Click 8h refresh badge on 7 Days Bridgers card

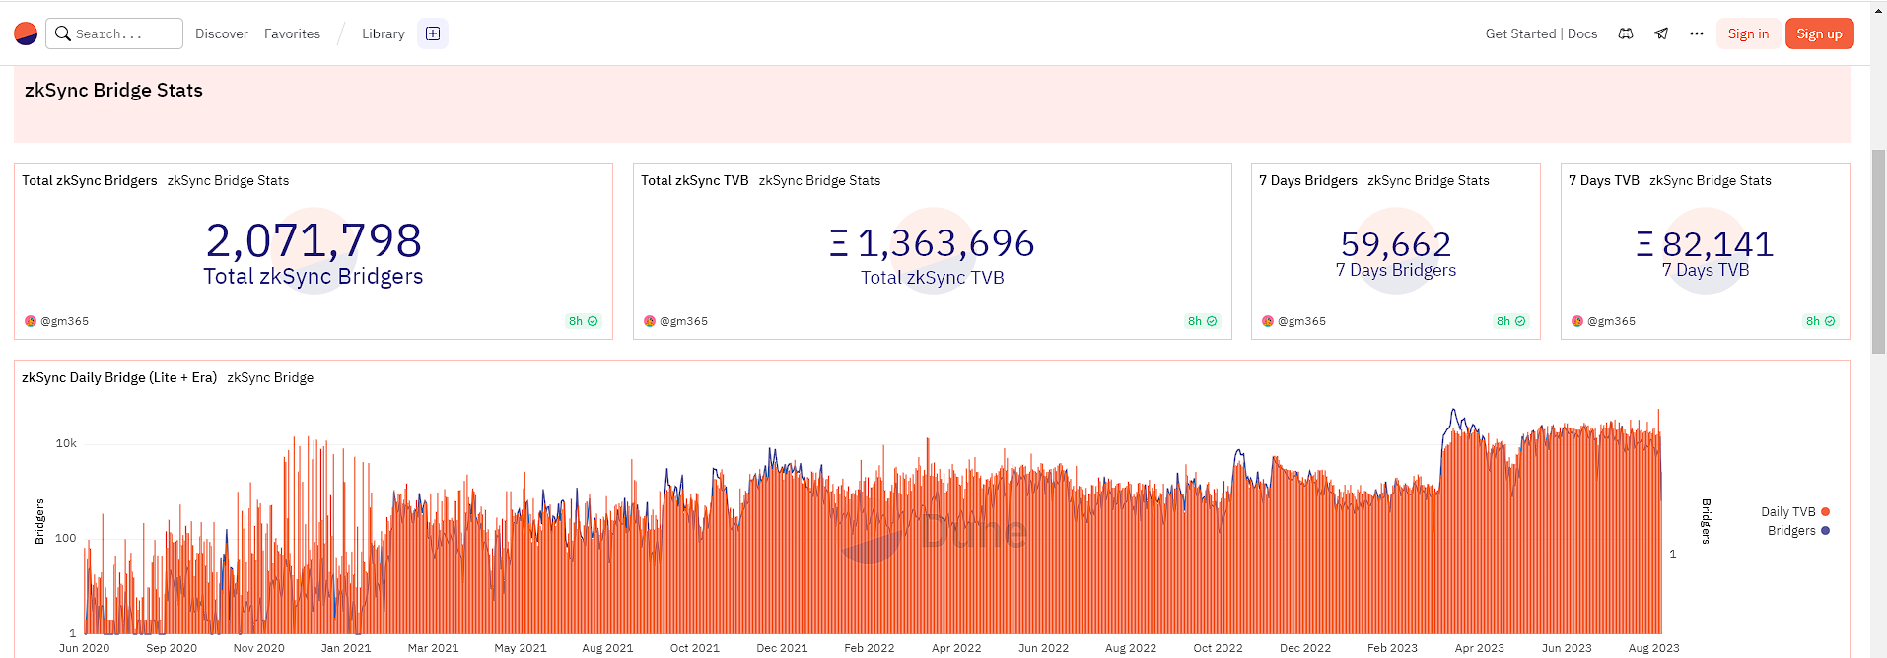(1511, 321)
